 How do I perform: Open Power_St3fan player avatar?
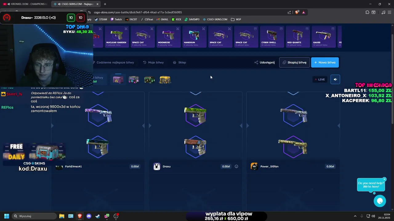(x=254, y=166)
